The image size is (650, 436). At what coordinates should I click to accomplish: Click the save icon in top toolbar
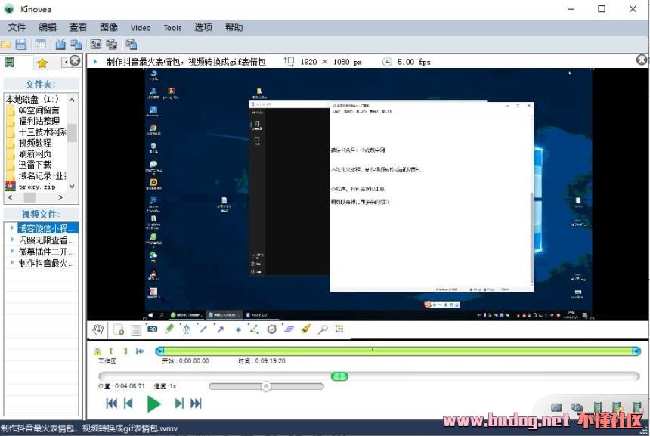click(x=21, y=45)
